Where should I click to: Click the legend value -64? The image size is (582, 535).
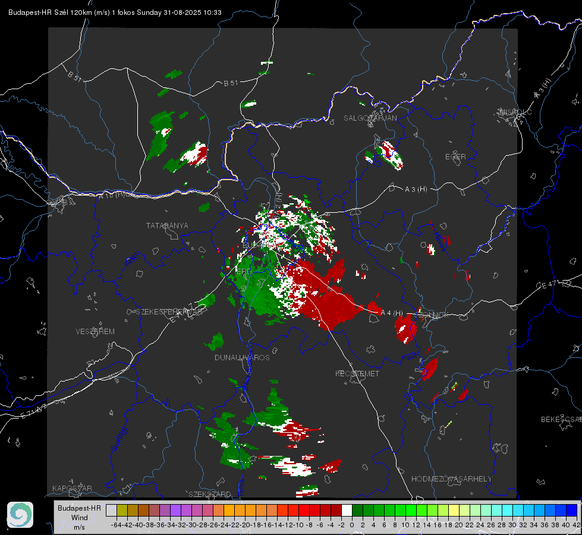pos(116,525)
